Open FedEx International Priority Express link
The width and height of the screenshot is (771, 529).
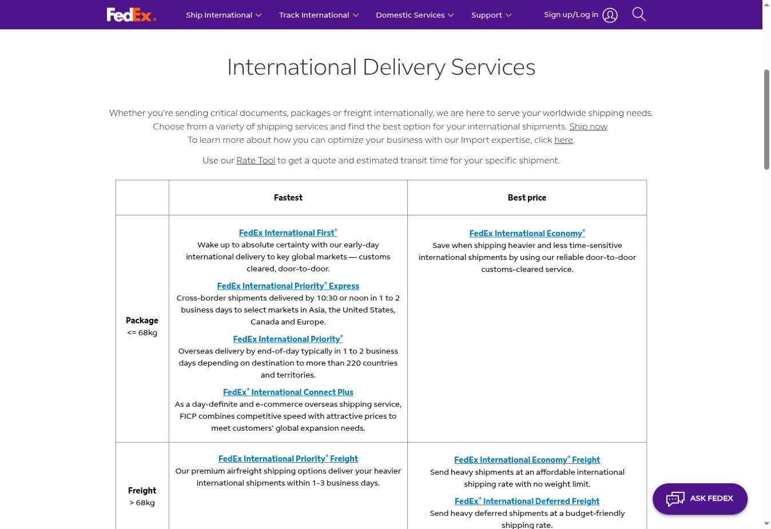[288, 286]
